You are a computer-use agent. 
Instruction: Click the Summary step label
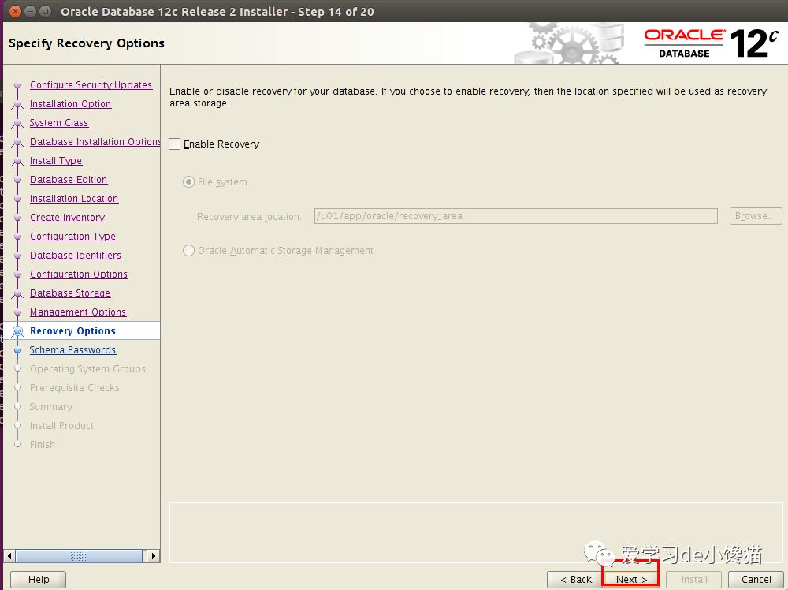pyautogui.click(x=50, y=407)
